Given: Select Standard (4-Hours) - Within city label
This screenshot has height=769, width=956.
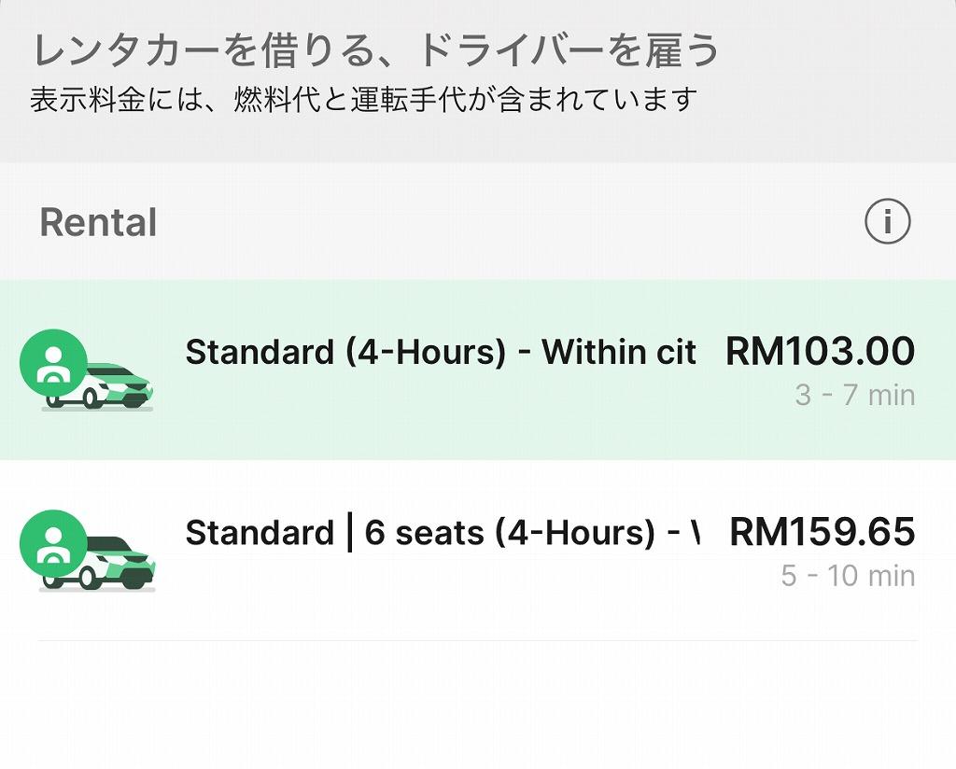Looking at the screenshot, I should point(441,353).
